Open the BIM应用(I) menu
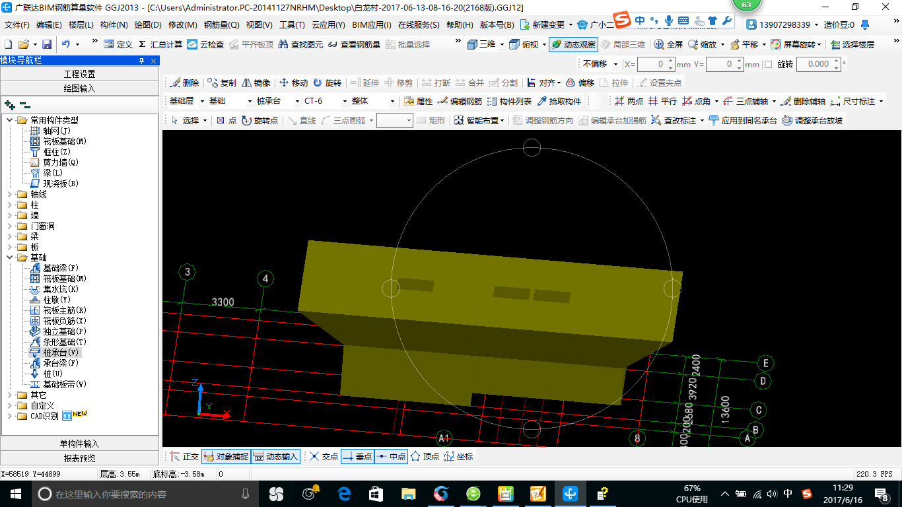 [371, 24]
